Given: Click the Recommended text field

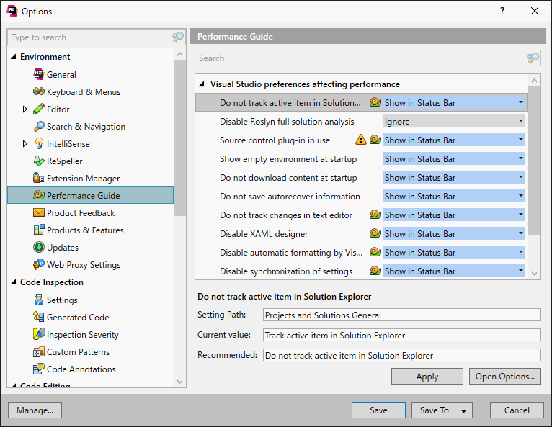Looking at the screenshot, I should point(401,355).
